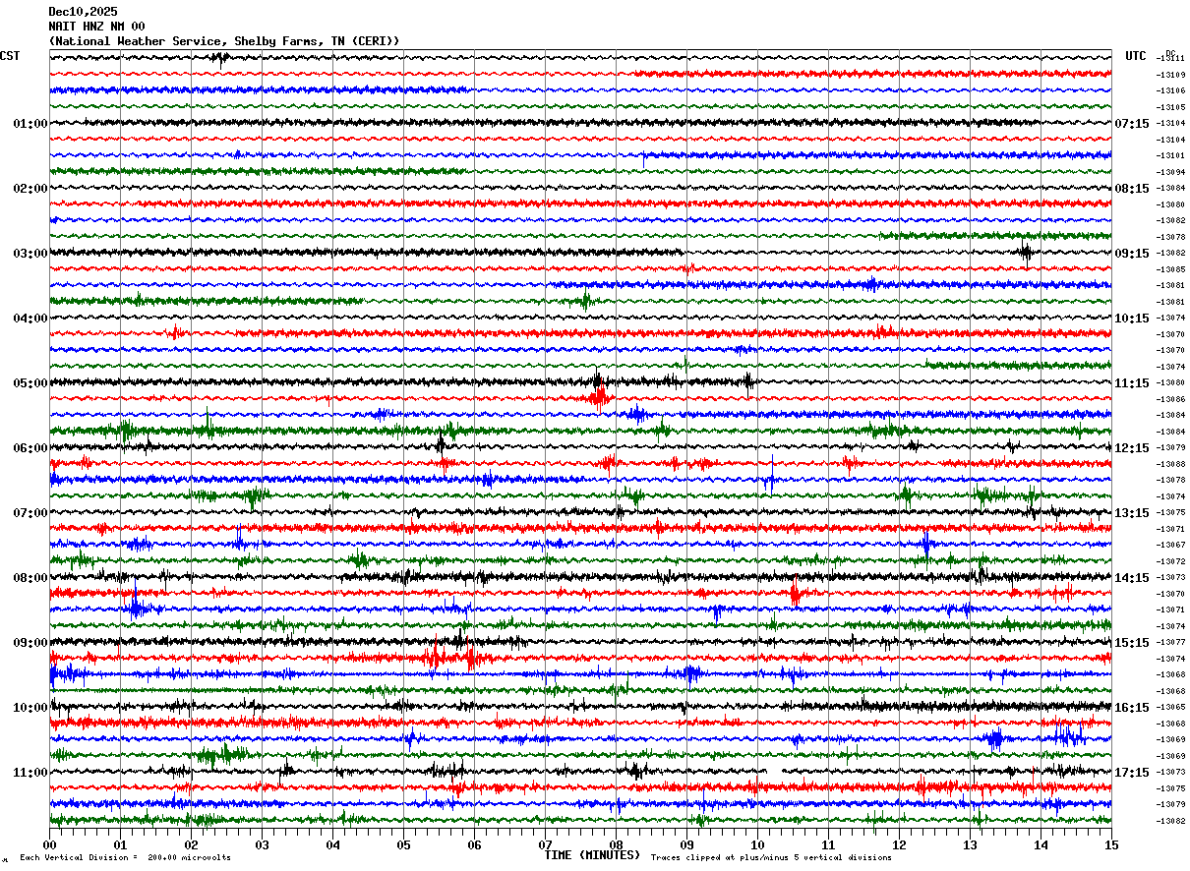
Task: Click minute 00 on the time axis
Action: [49, 844]
